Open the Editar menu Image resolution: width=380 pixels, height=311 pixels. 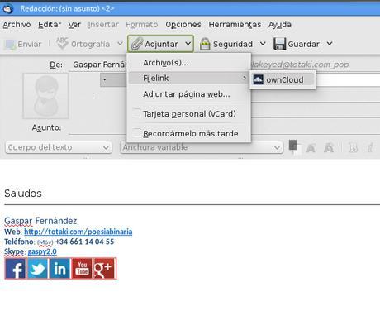tap(50, 25)
